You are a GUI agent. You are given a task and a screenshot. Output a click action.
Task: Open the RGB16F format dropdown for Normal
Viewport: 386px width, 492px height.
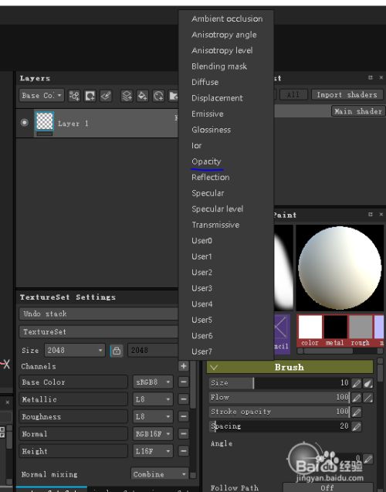(153, 433)
